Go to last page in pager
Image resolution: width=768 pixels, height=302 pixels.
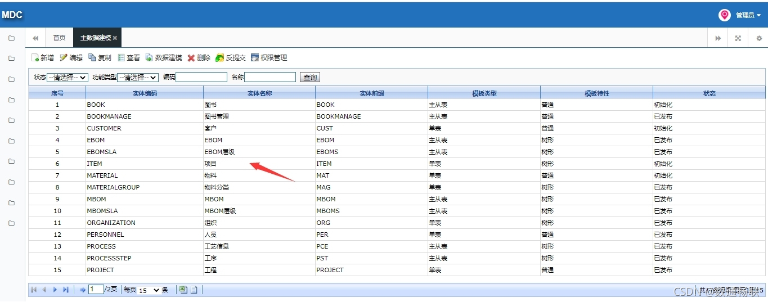point(65,290)
